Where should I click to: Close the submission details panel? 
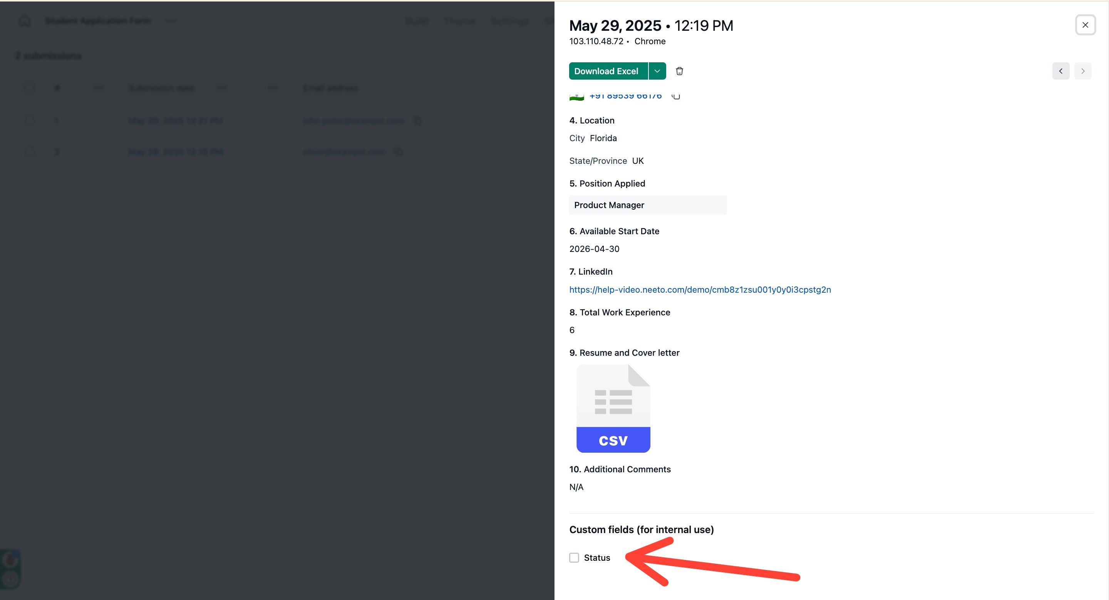1085,25
